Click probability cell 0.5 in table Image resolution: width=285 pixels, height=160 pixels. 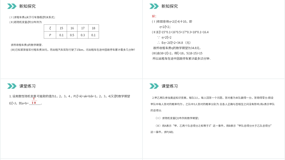tap(72, 35)
